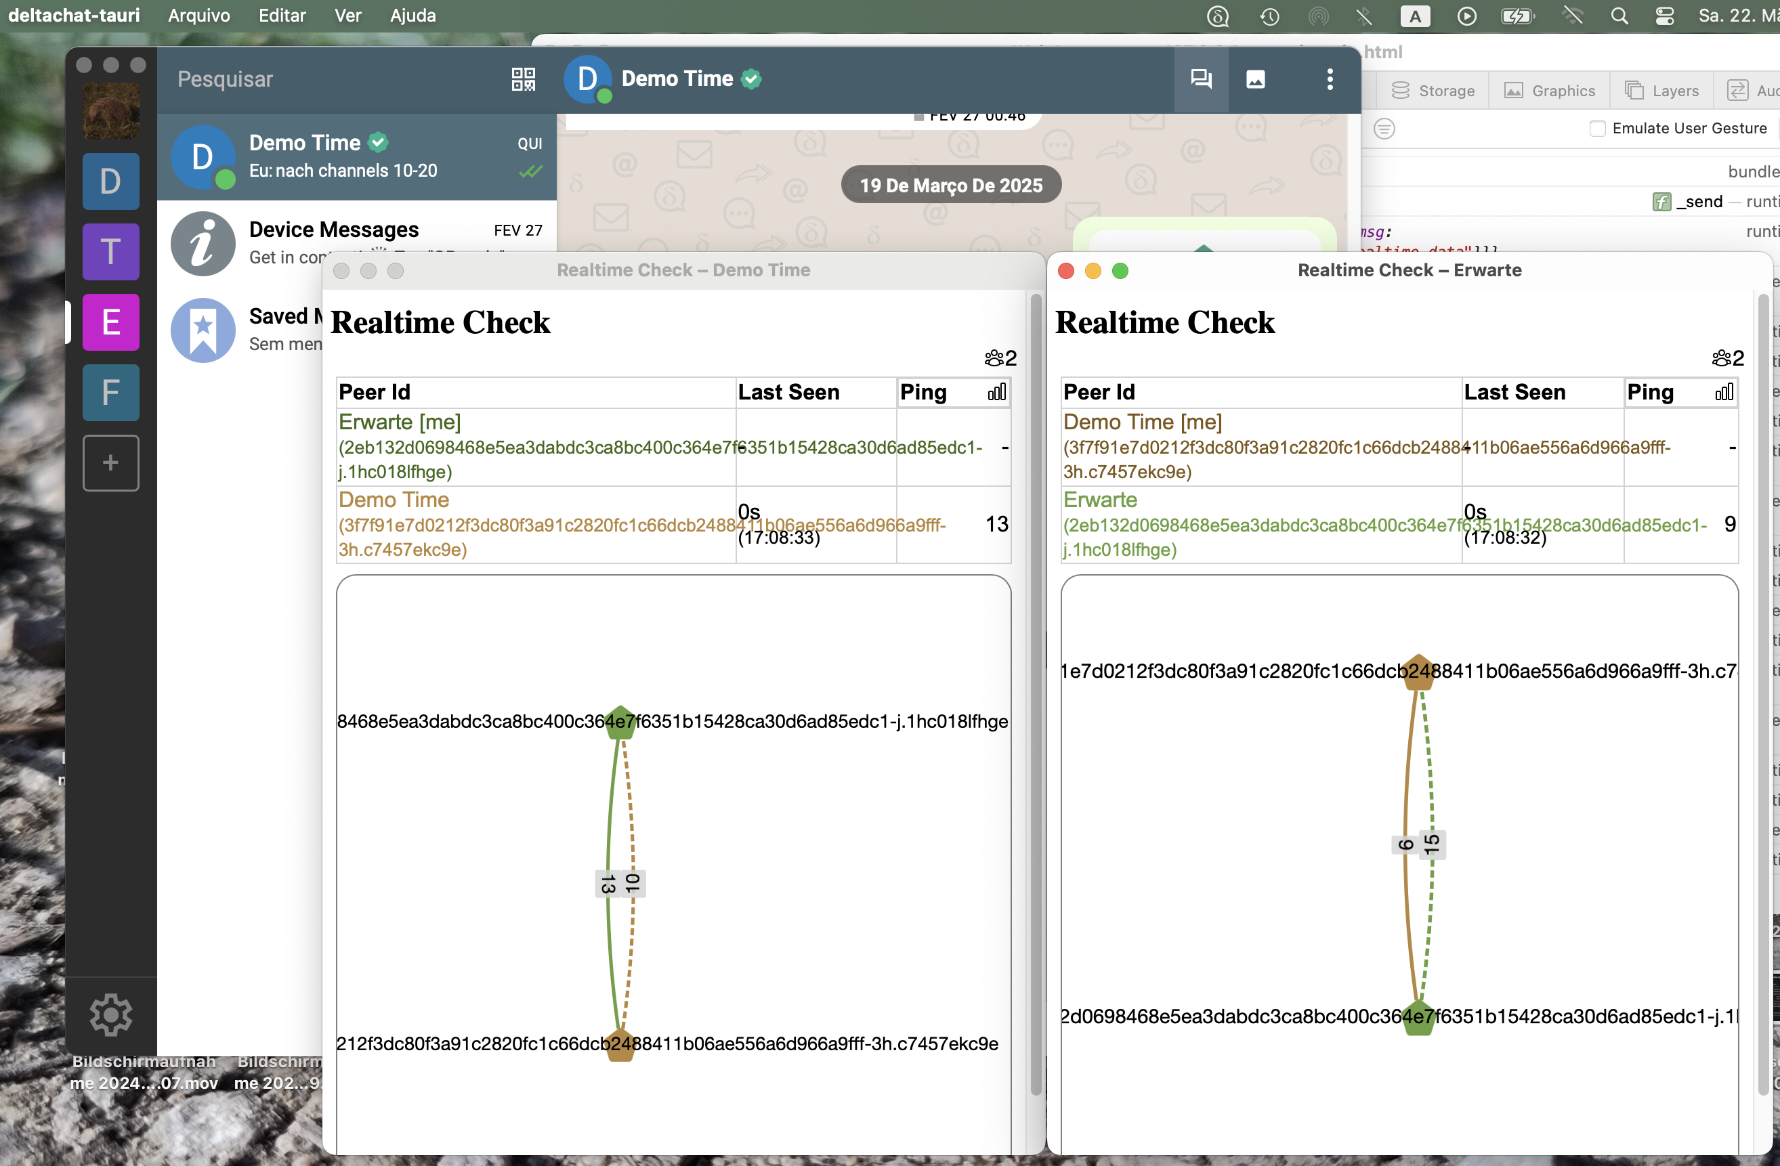Click ping value 13 in table
This screenshot has width=1780, height=1166.
(996, 523)
